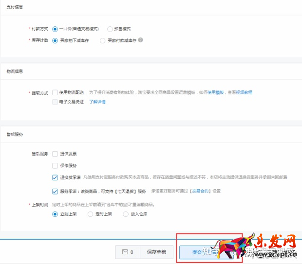Click the mail envelope icon button
Viewport: 302px width, 264px height.
[x=128, y=252]
